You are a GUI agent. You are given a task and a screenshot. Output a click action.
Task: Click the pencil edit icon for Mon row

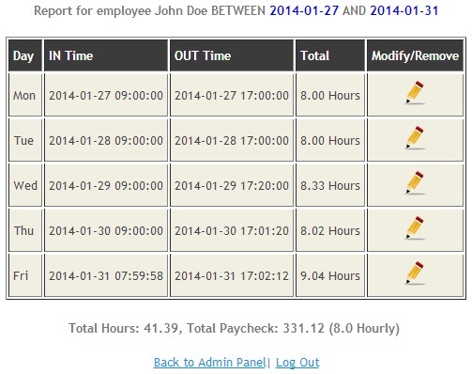coord(415,93)
